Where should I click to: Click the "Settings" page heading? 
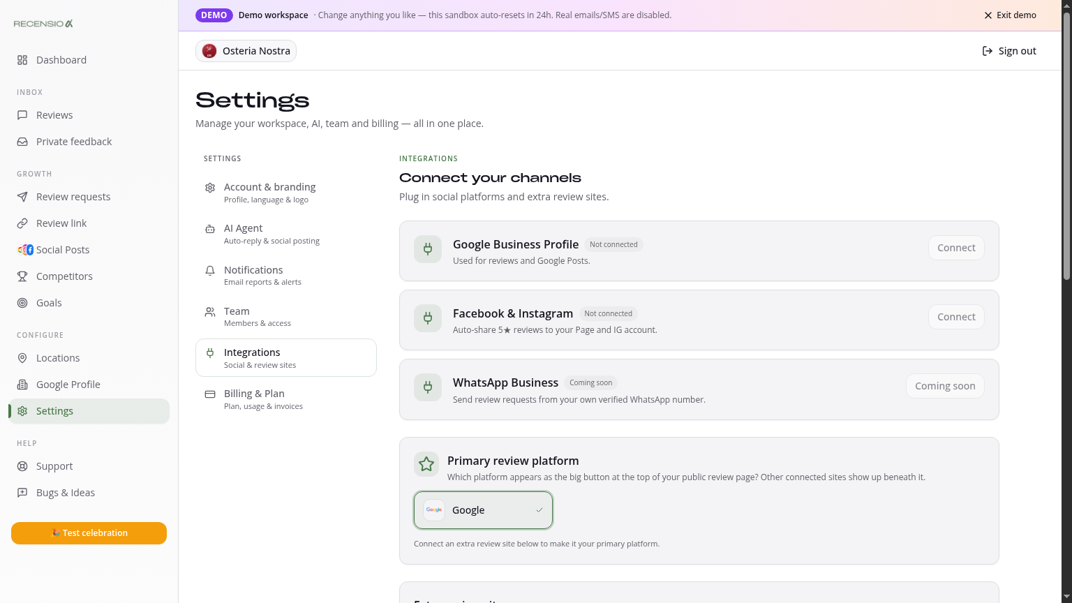click(x=253, y=100)
